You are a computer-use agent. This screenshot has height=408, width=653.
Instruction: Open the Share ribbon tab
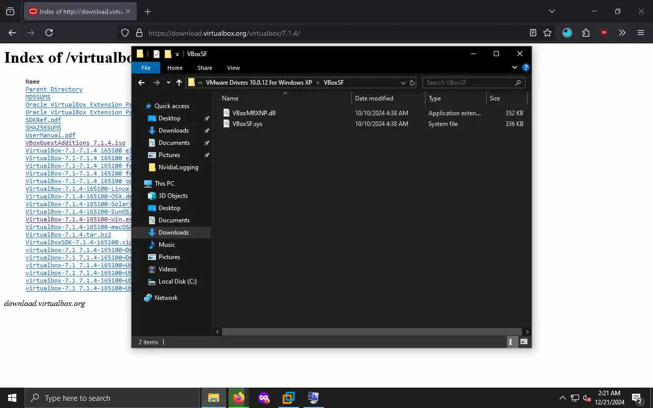(205, 68)
